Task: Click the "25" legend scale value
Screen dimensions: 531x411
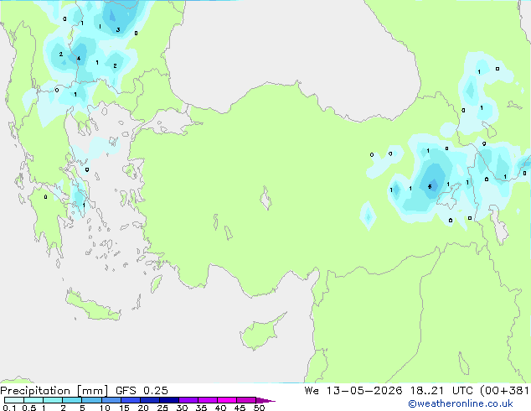Action: point(162,408)
